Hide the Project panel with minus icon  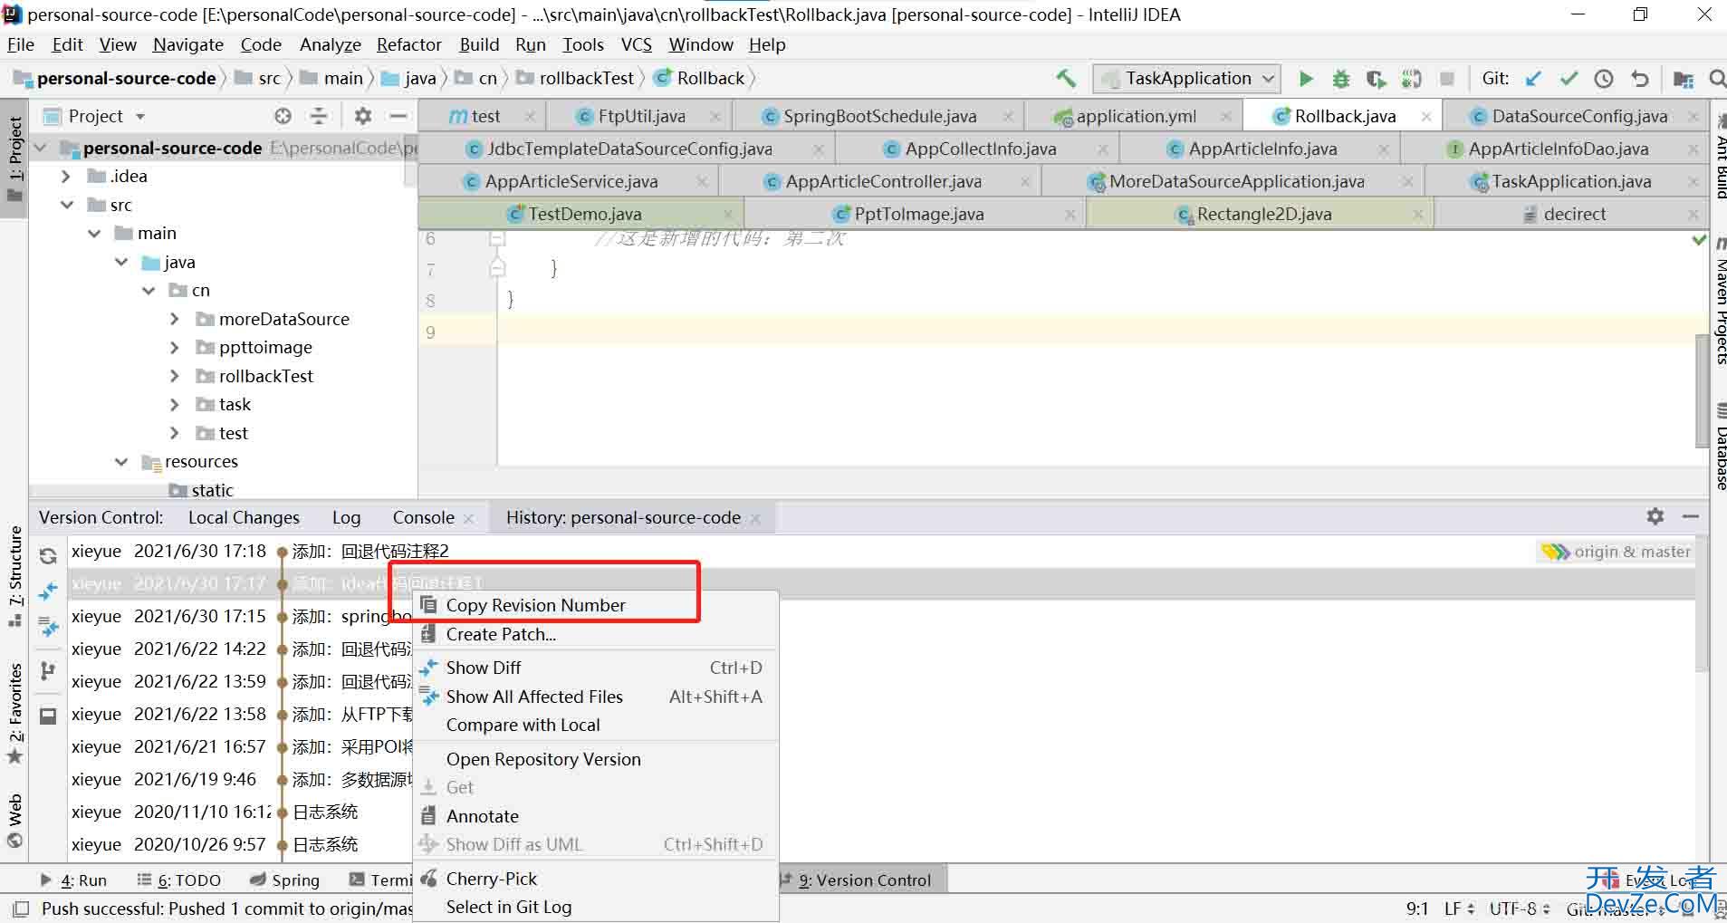398,116
